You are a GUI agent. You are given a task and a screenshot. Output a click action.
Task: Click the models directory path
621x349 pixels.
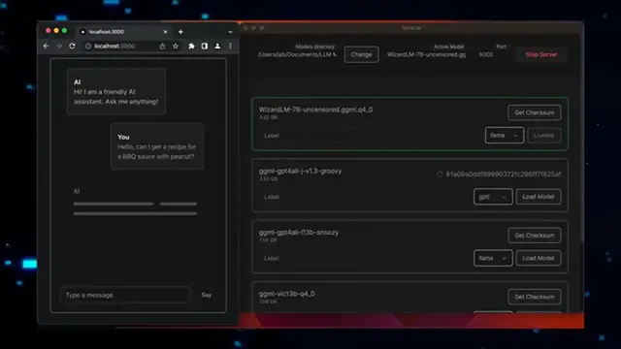(x=297, y=54)
